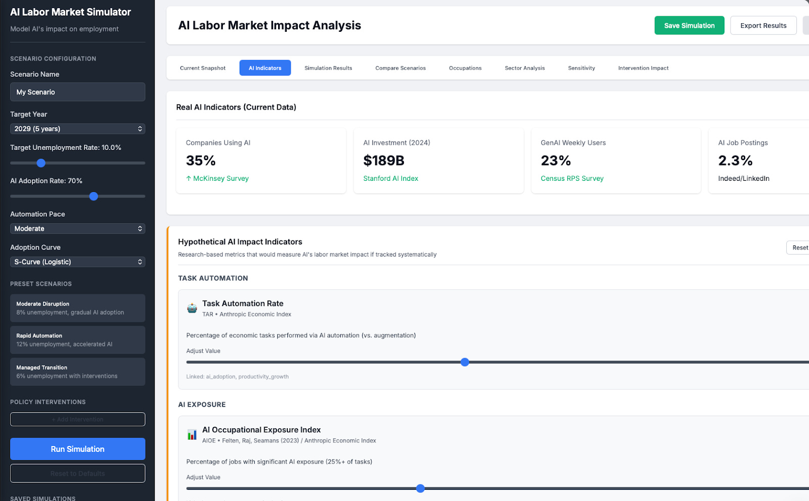Click the 'TAR • Anthropic Economic Index' subtitle
This screenshot has height=501, width=809.
tap(247, 314)
